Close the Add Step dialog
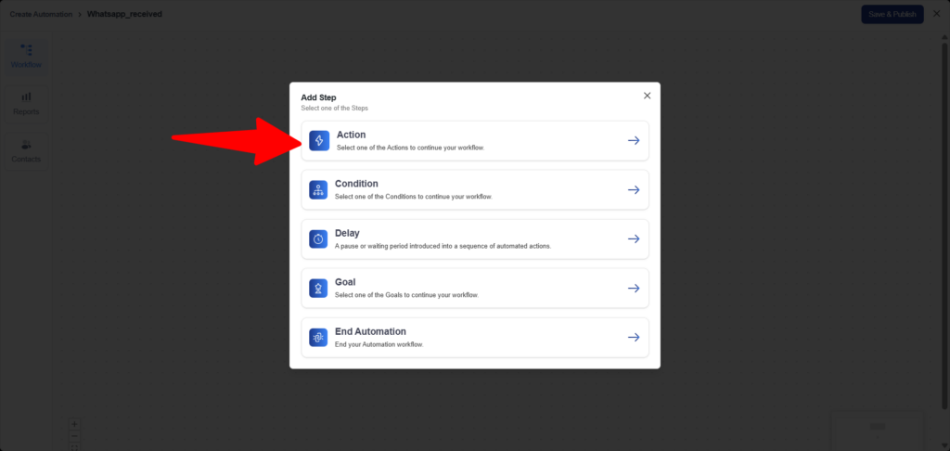The image size is (950, 451). 648,96
